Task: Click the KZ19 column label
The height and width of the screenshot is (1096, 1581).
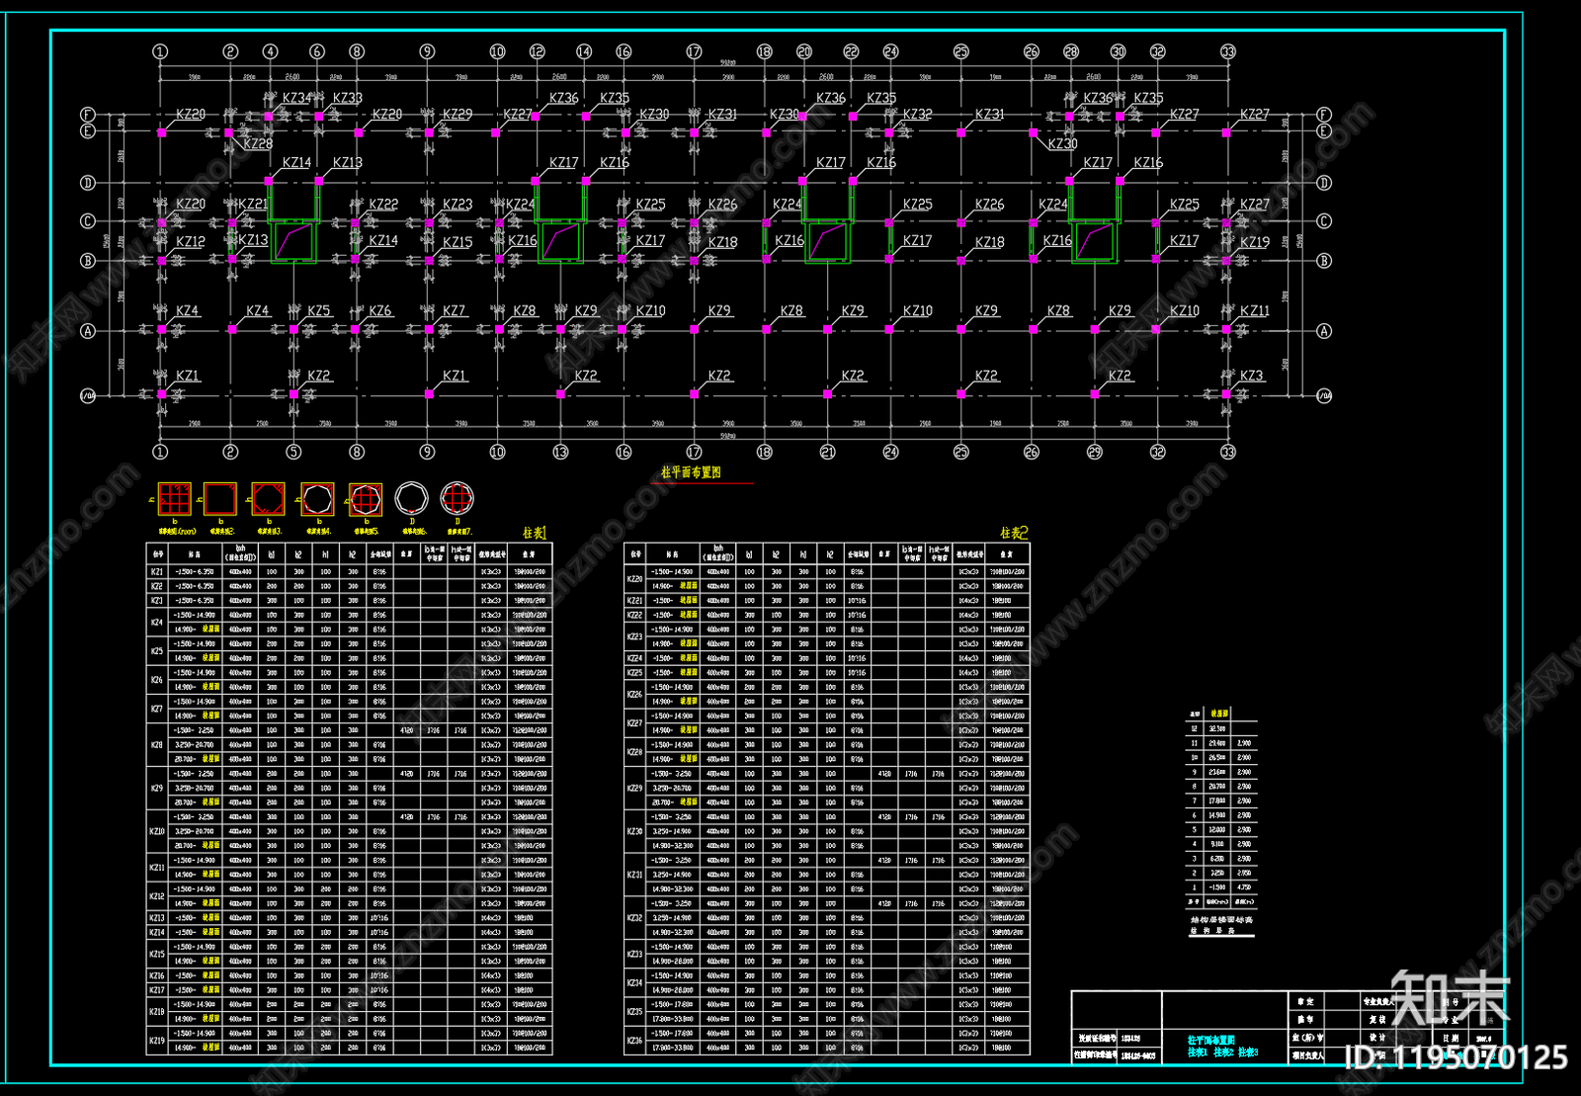Action: tap(1255, 242)
